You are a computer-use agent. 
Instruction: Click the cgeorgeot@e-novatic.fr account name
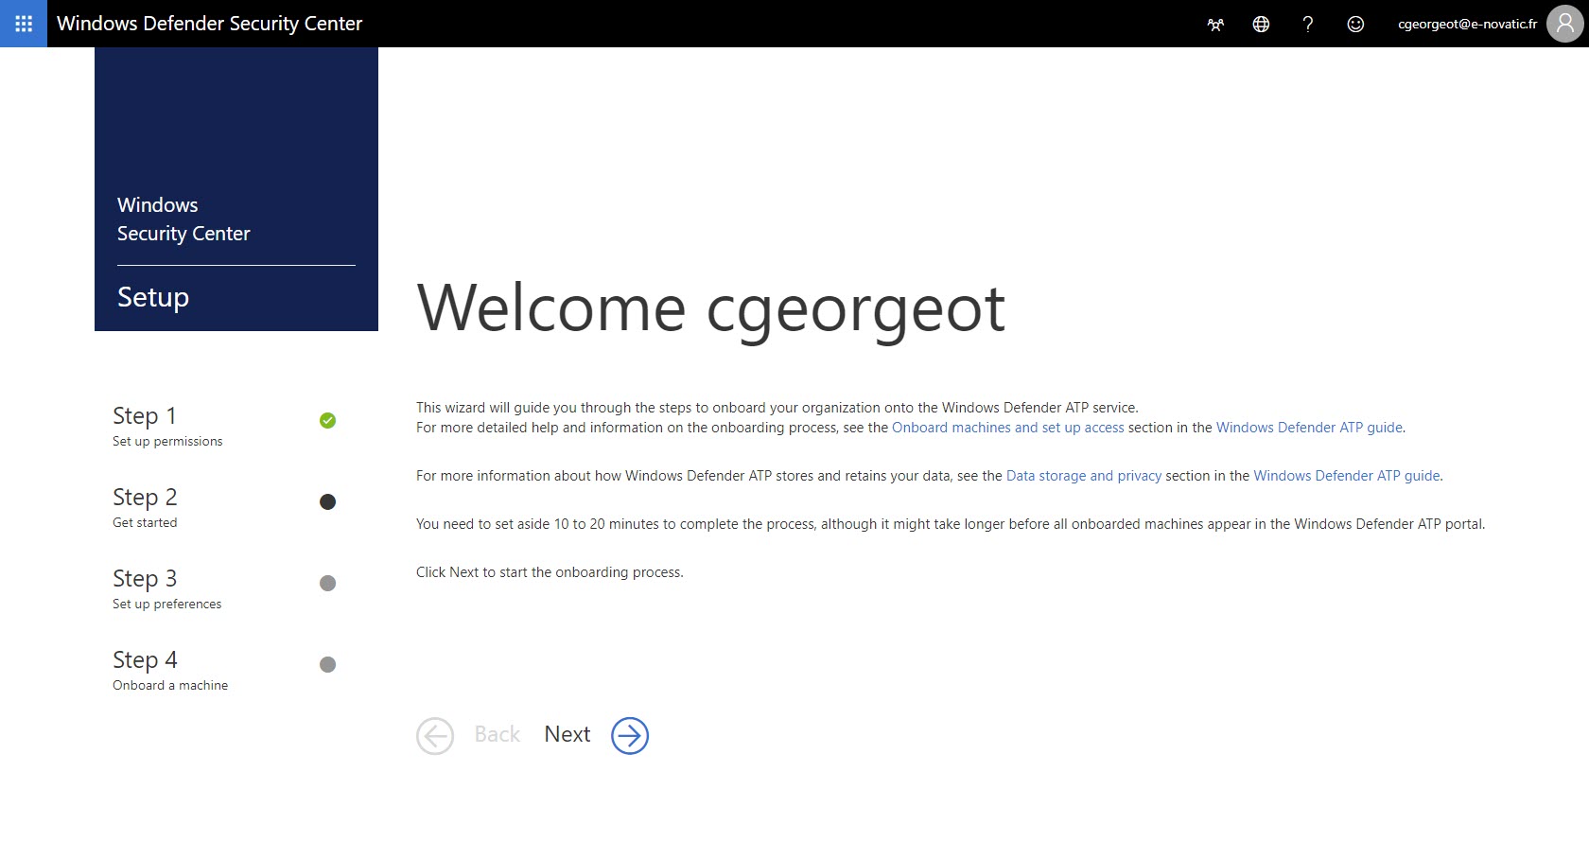(x=1467, y=24)
